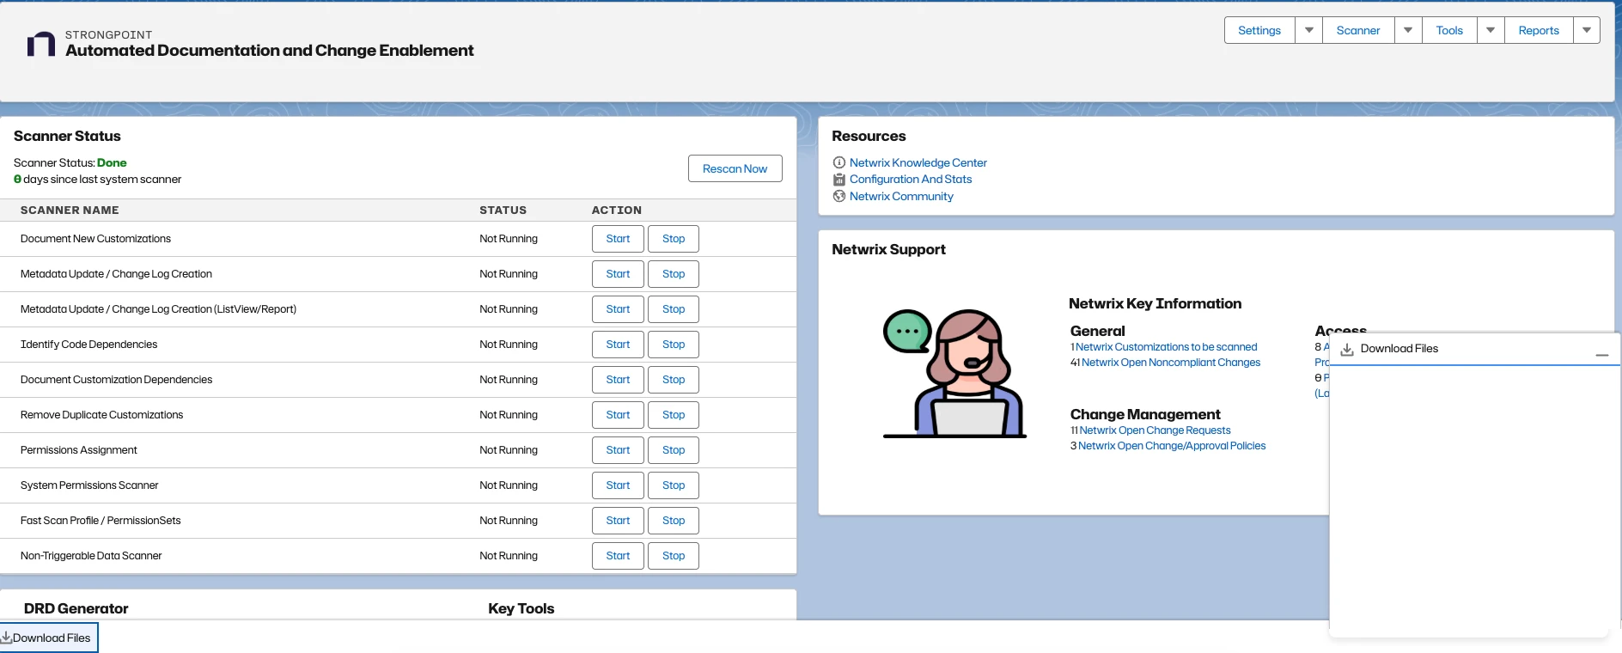Click the Download Files panel title

coord(1399,349)
